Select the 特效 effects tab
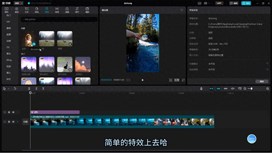Image resolution: width=272 pixels, height=153 pixels. pos(47,10)
